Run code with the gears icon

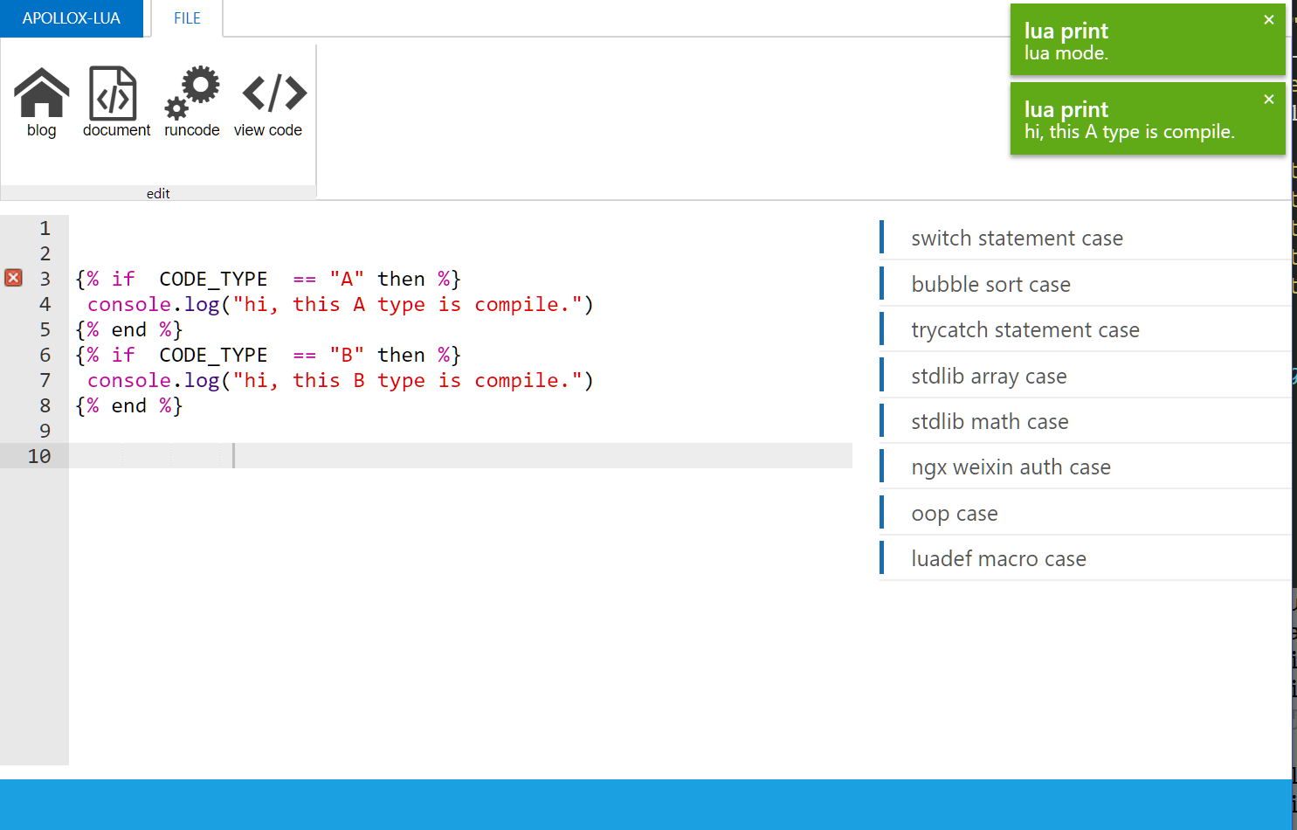click(192, 93)
